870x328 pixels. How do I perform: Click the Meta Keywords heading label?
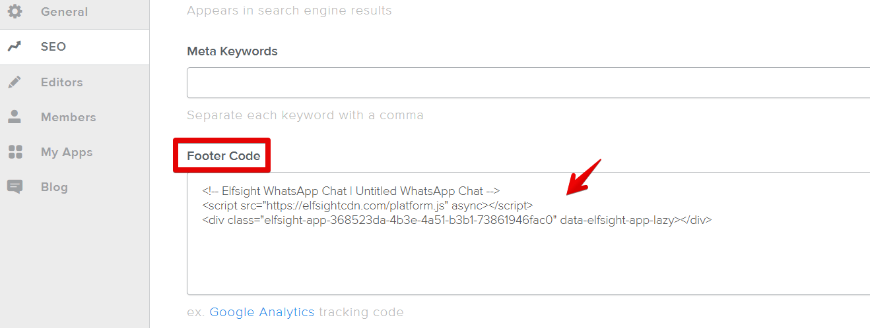click(x=232, y=51)
